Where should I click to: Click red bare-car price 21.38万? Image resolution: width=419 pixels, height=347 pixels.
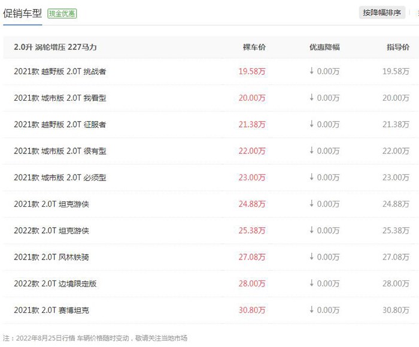[x=252, y=125]
